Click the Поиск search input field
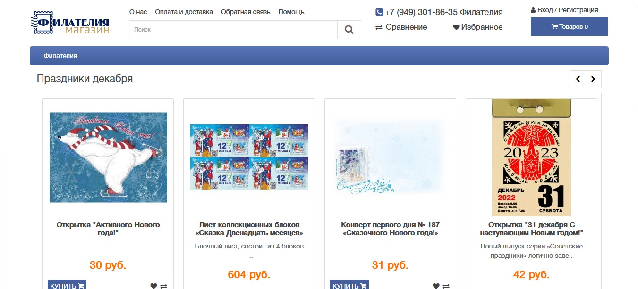Screen dimensions: 638x289 point(233,30)
